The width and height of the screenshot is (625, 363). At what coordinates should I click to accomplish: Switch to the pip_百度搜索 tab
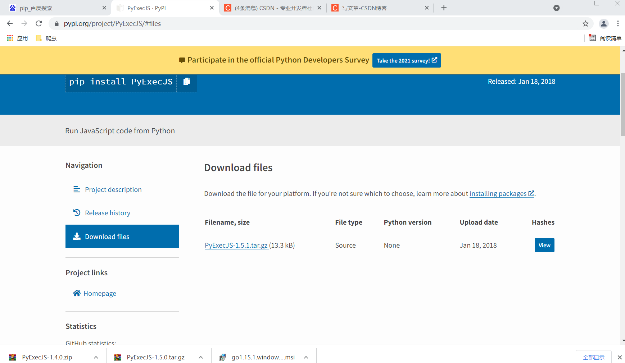[x=54, y=8]
